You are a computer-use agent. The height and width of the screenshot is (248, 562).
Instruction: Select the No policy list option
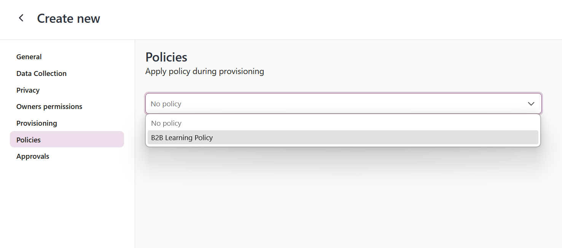(x=166, y=123)
